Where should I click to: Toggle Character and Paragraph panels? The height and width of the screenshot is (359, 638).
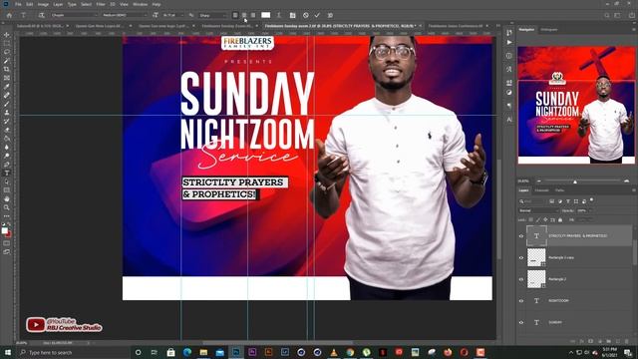(x=292, y=15)
